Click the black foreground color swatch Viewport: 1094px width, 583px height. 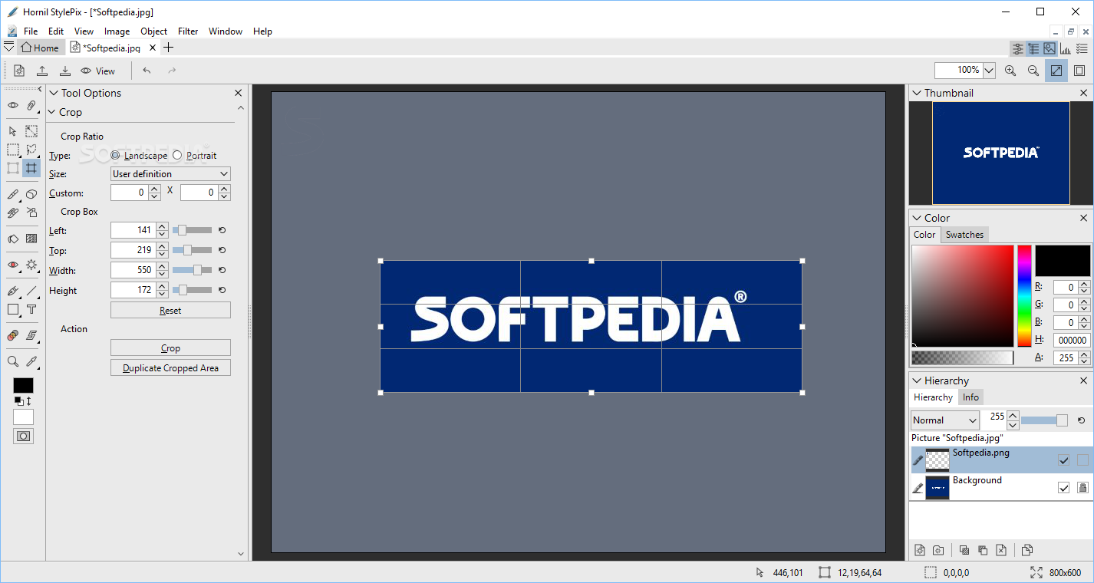(23, 385)
